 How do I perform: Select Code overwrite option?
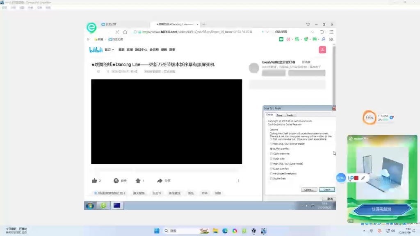coord(272,154)
